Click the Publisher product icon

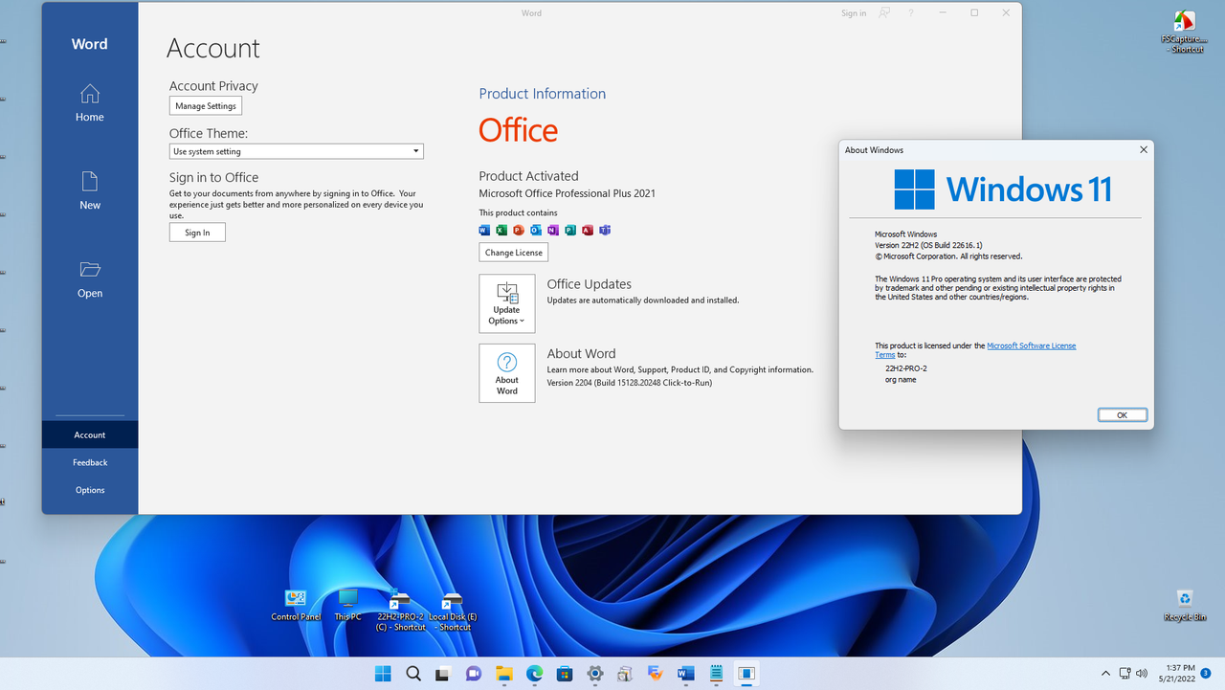[x=570, y=230]
